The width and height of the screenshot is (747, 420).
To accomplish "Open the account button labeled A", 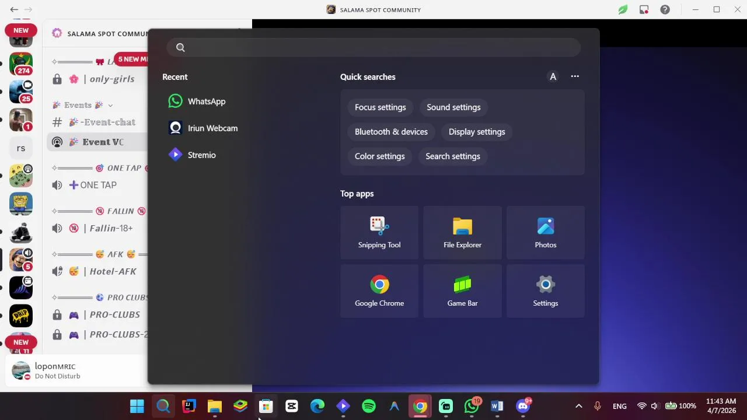I will 553,76.
